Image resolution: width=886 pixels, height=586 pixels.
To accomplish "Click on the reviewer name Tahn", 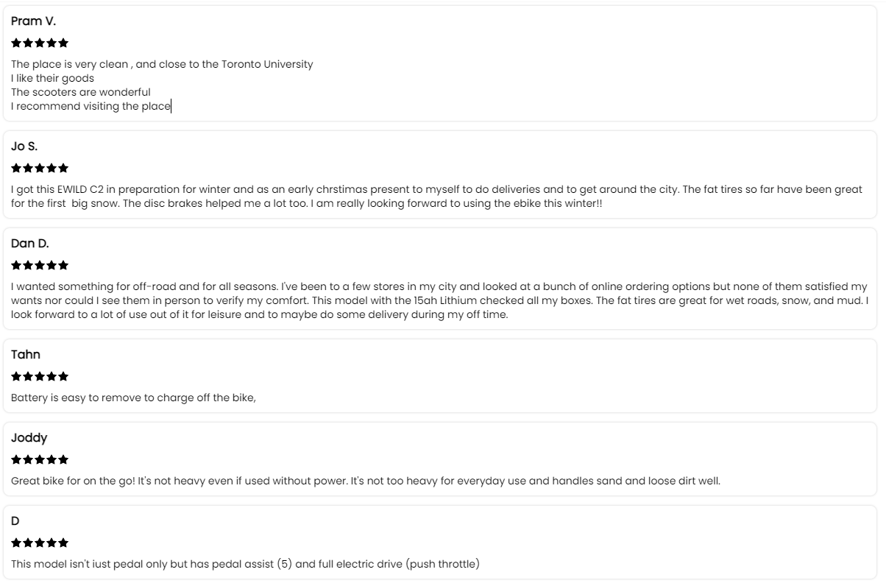I will coord(26,355).
